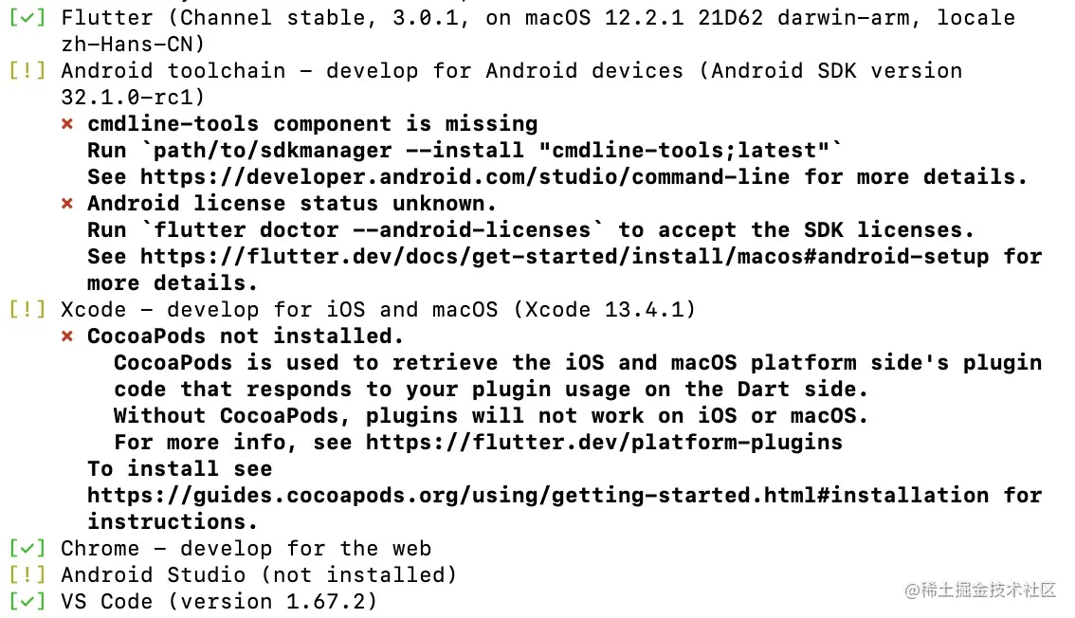Click the warning mark beside Android Studio

tap(27, 574)
